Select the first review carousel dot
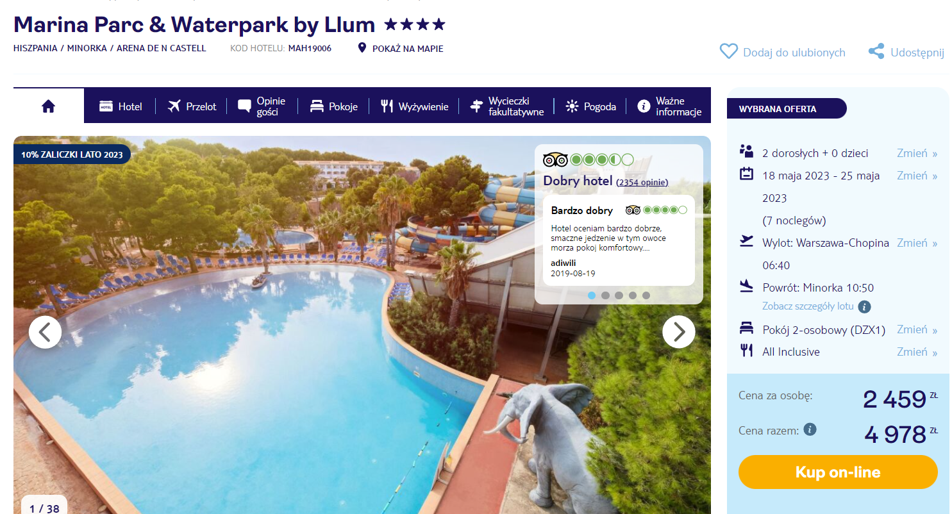 click(x=592, y=295)
